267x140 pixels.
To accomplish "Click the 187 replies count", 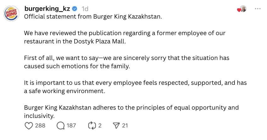I will click(x=71, y=125).
